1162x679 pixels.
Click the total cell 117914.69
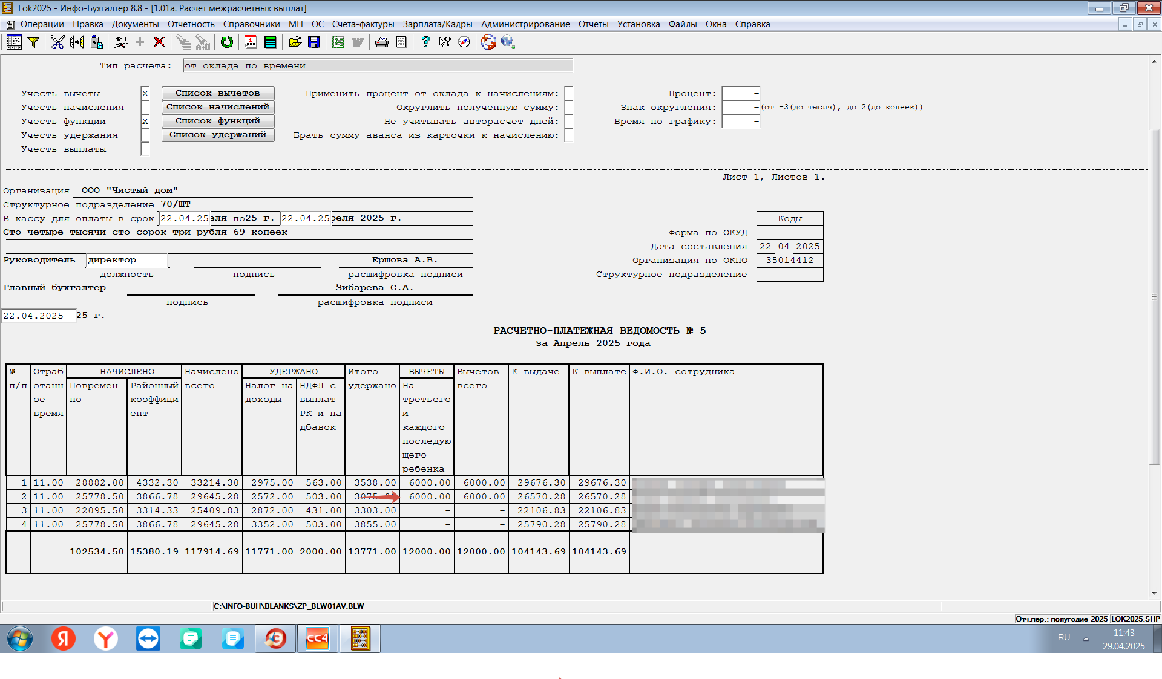coord(212,551)
